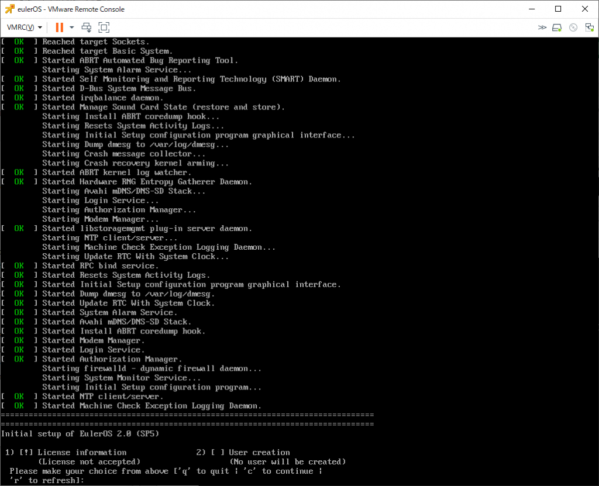This screenshot has height=486, width=599.
Task: Click the VMware Remote Console title icon
Action: [9, 9]
